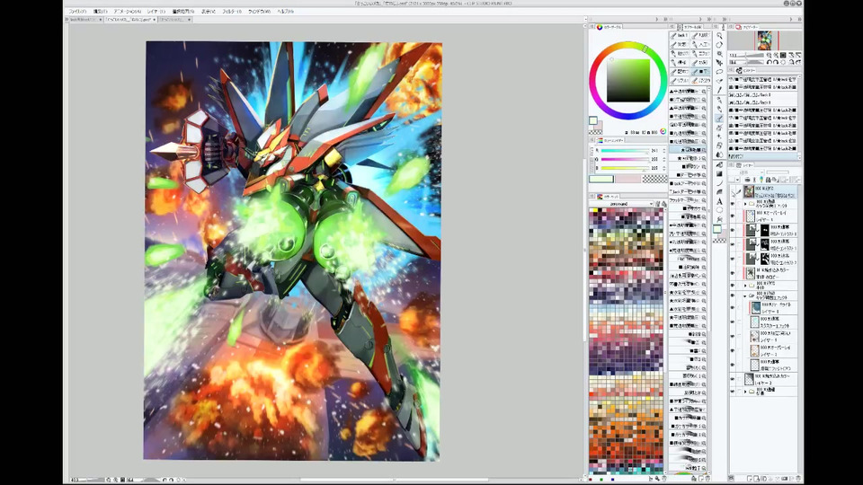
Task: Click Navigator rotate left icon
Action: (x=770, y=62)
